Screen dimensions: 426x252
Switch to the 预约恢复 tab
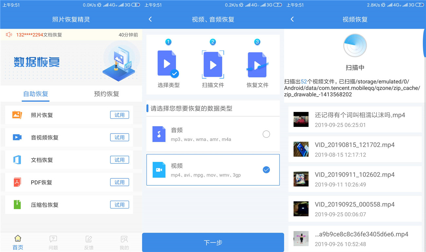(106, 94)
